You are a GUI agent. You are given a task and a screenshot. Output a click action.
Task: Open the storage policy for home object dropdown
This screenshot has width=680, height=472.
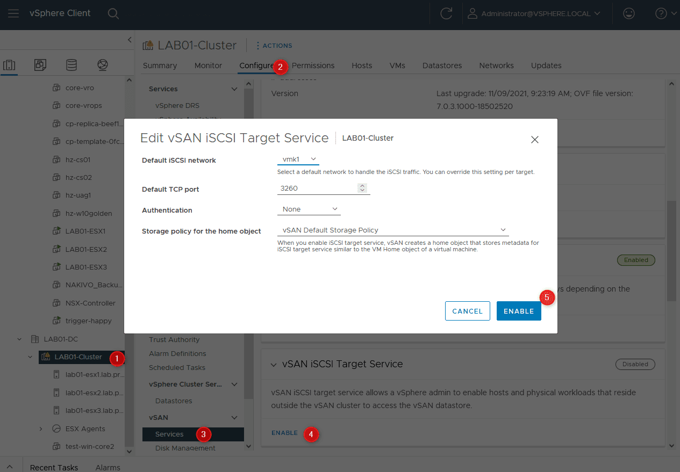pyautogui.click(x=393, y=230)
